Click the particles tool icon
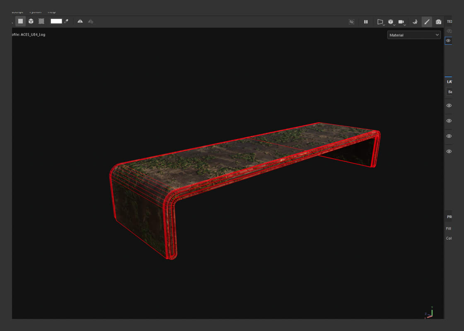Screen dimensions: 464x331 [415, 22]
